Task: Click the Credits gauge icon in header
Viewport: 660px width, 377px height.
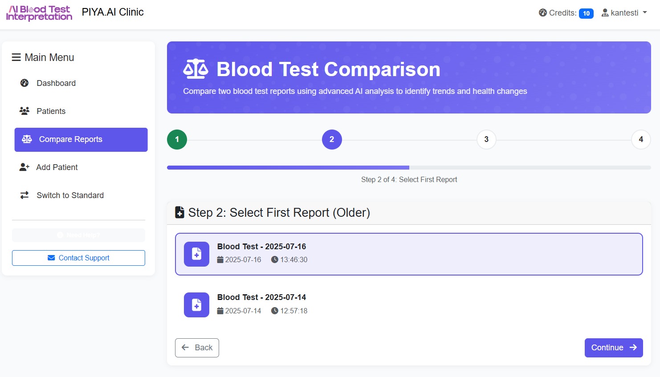Action: point(542,13)
